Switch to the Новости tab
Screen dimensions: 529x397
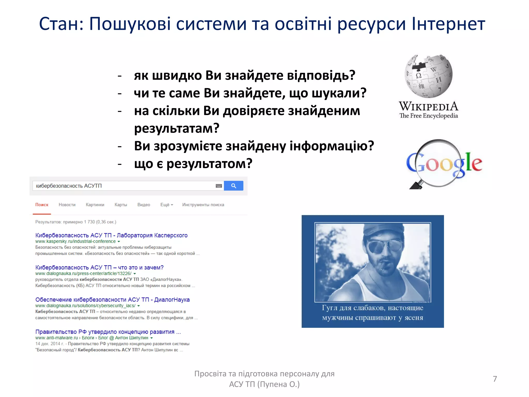click(67, 205)
